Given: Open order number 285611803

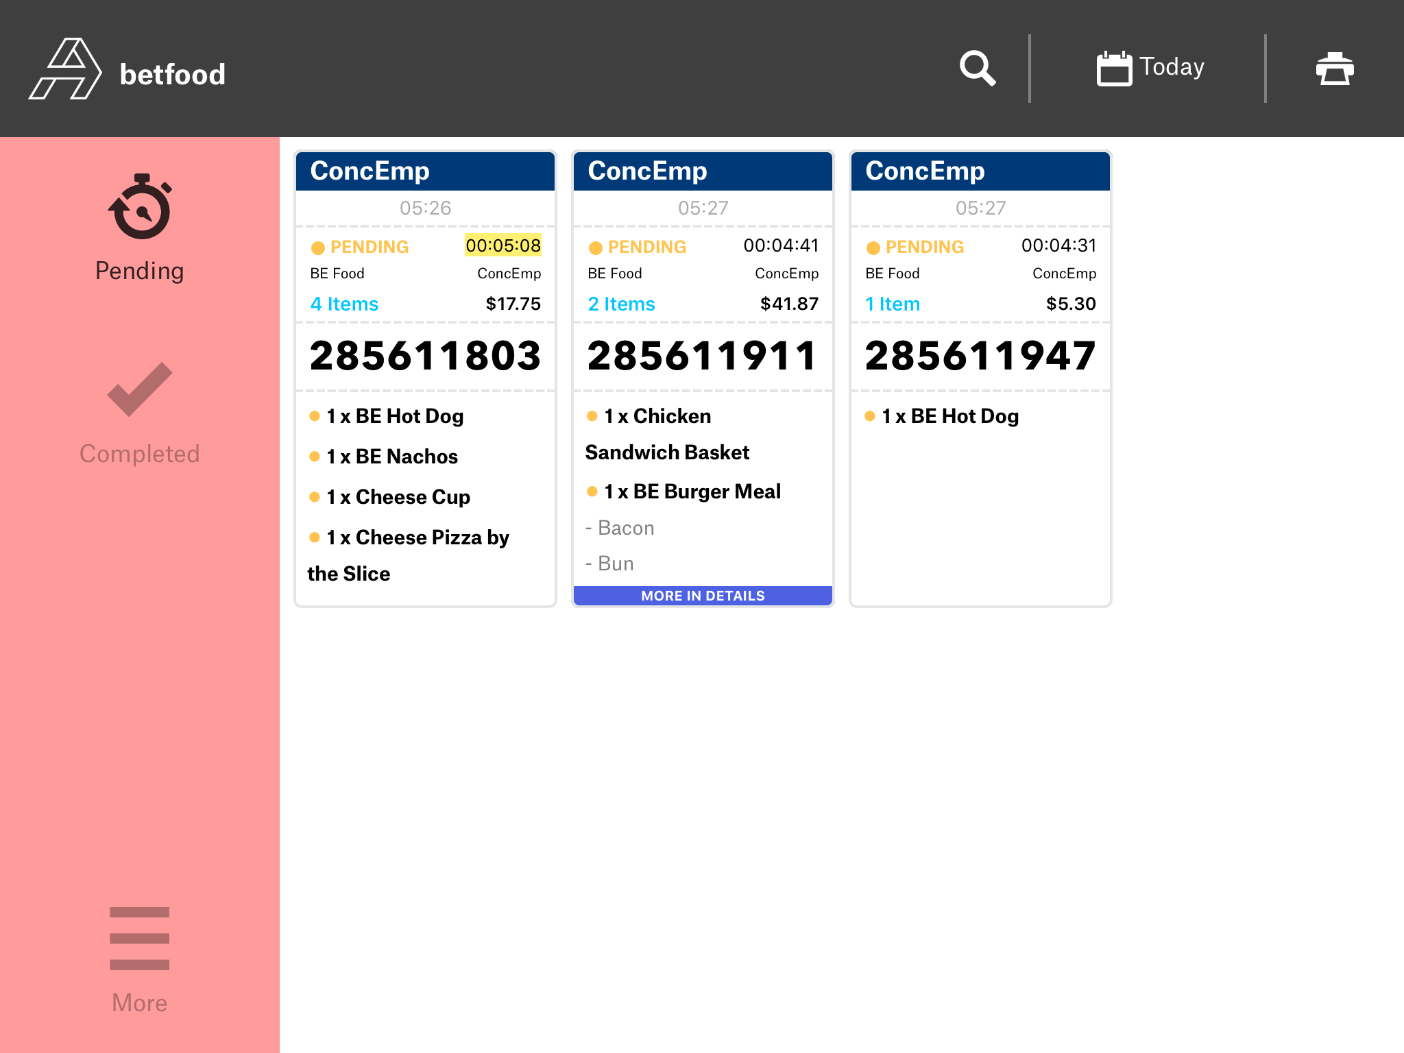Looking at the screenshot, I should pos(425,356).
